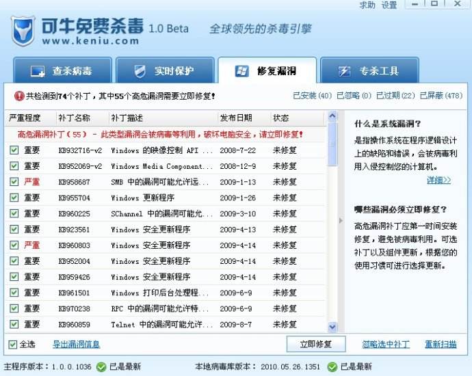Screen dimensions: 472x376
Task: Click green check beside main program version
Action: (101, 367)
